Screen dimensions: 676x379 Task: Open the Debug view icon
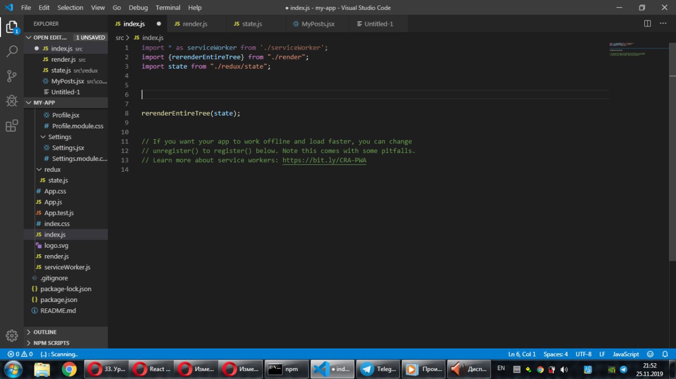pos(12,101)
